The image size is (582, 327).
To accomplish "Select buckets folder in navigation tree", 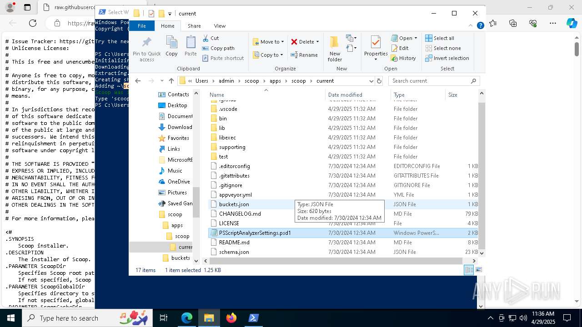I will 181,258.
